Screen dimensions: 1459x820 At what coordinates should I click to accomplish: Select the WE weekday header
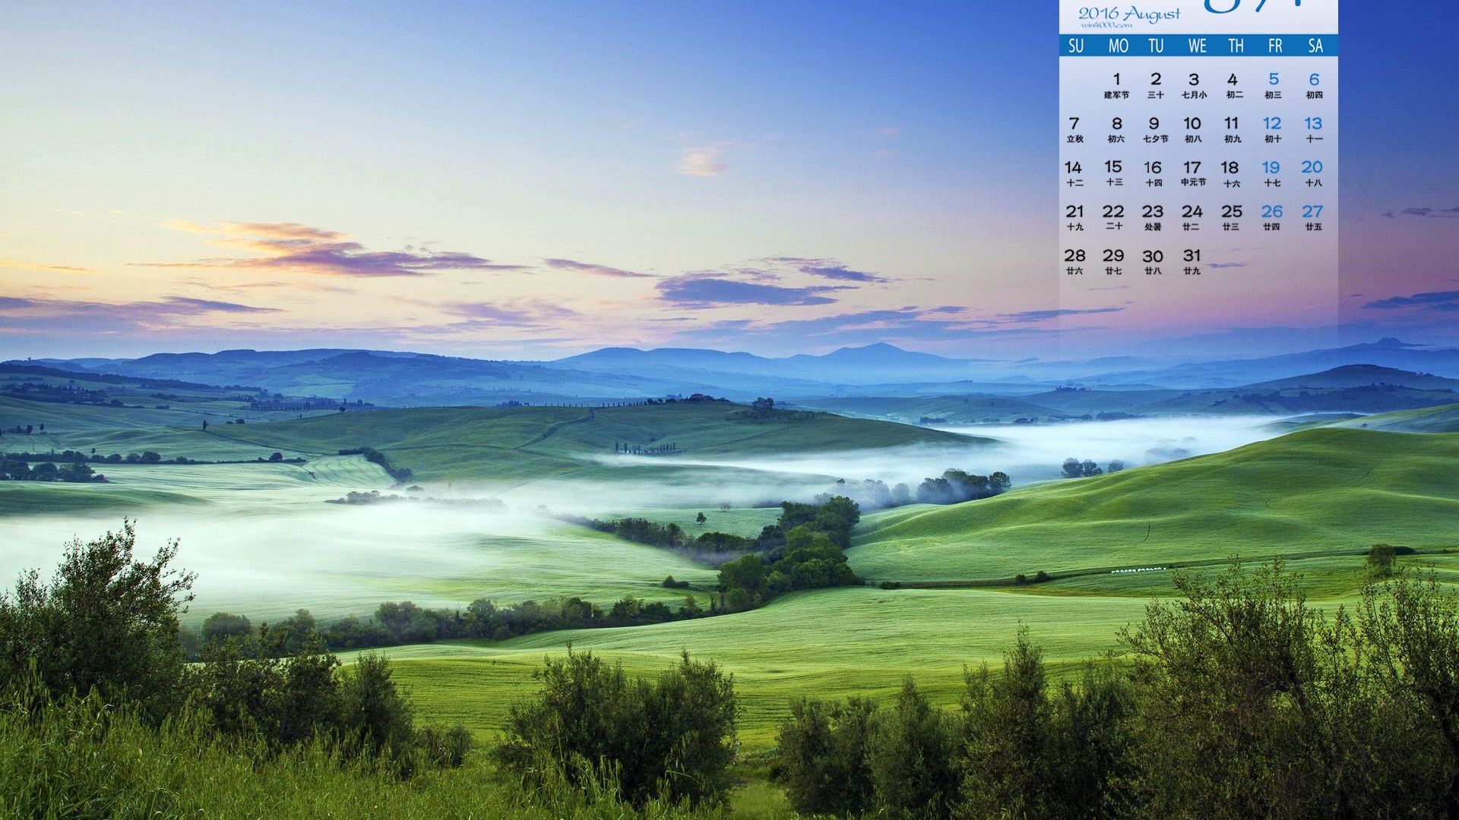point(1197,46)
